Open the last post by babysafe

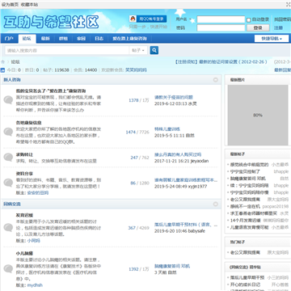(186, 225)
